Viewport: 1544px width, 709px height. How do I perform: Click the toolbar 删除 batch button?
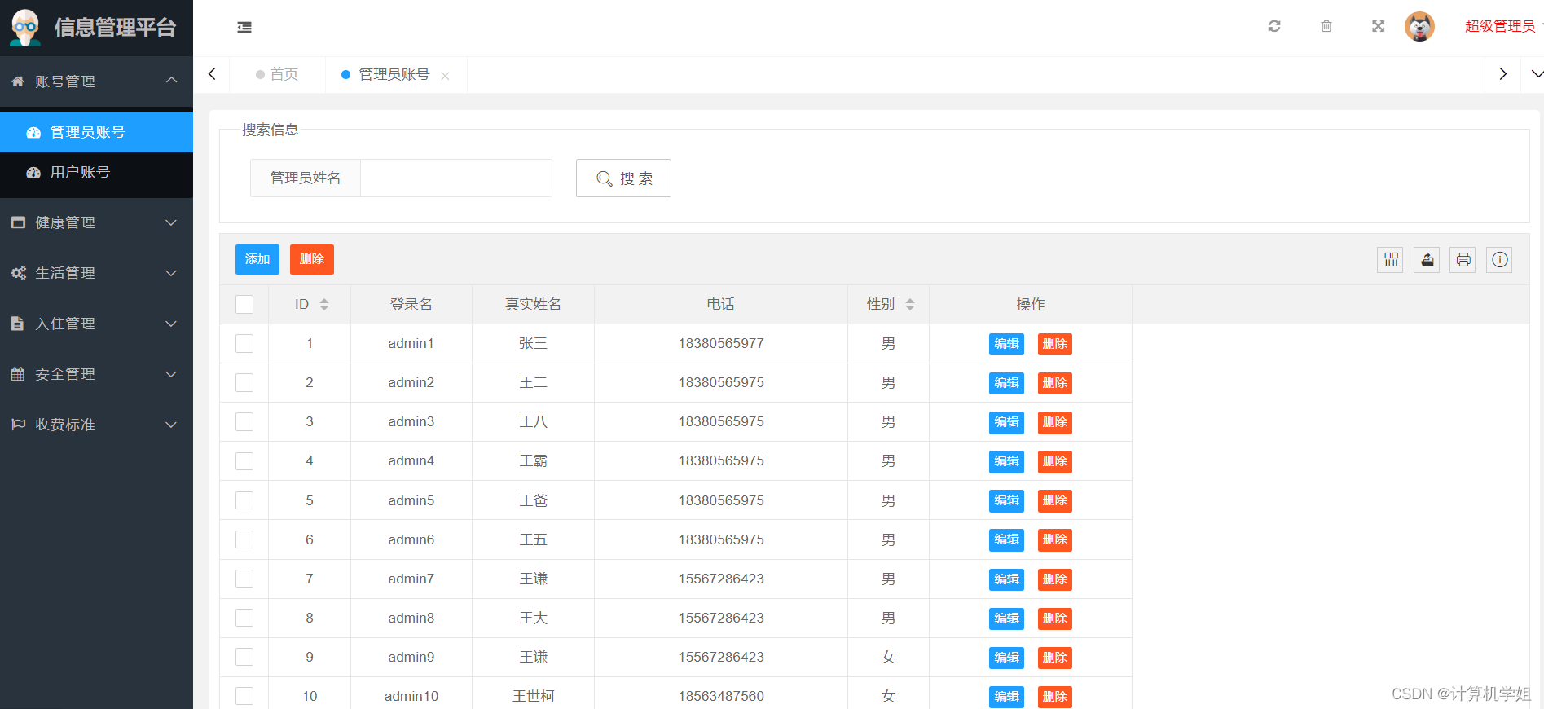pyautogui.click(x=312, y=259)
